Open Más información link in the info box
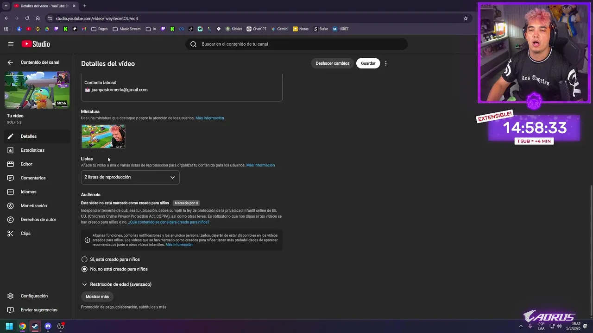593x333 pixels. point(179,245)
